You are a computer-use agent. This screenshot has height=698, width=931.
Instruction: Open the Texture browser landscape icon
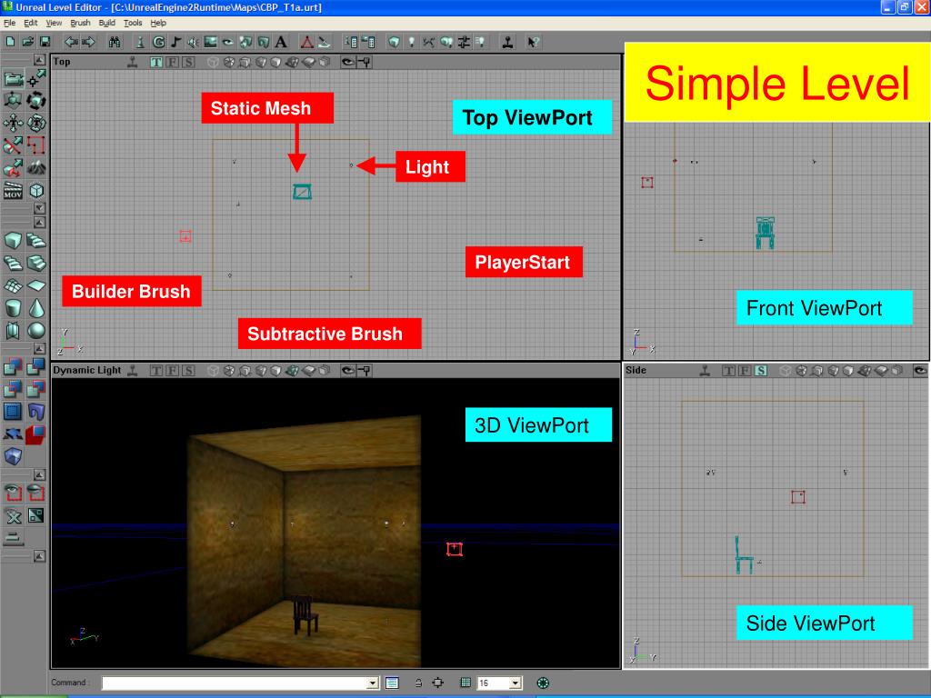point(210,42)
